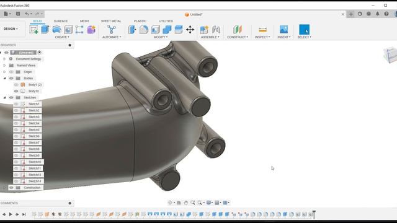Select Sketch14 in the browser
397x223 pixels.
coord(35,181)
